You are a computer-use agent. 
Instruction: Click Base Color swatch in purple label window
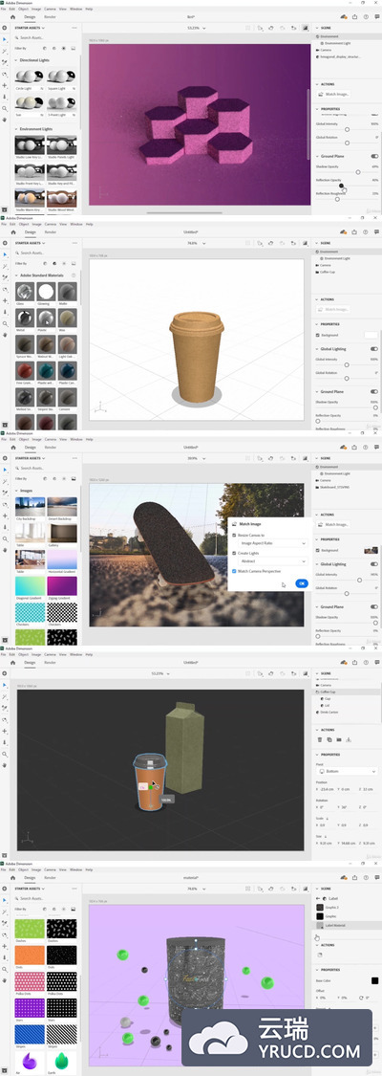coord(374,980)
